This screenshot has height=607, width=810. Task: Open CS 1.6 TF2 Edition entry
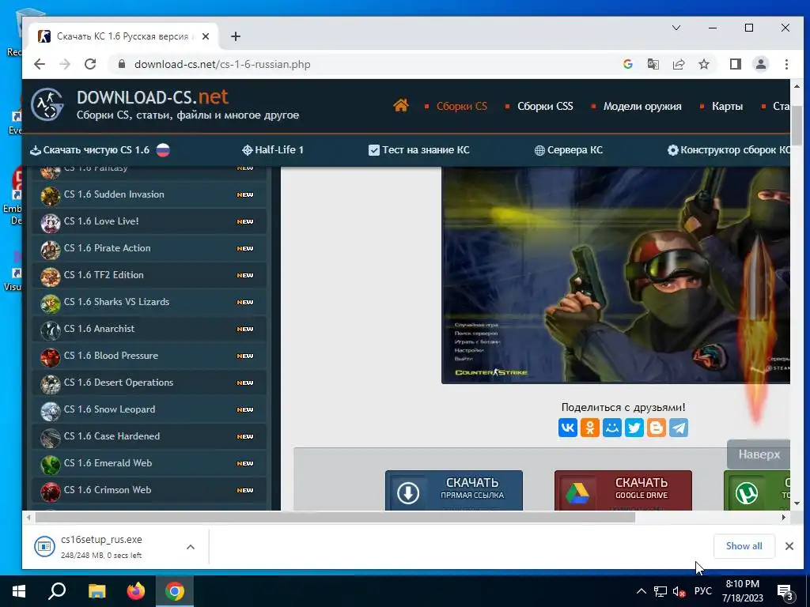149,276
